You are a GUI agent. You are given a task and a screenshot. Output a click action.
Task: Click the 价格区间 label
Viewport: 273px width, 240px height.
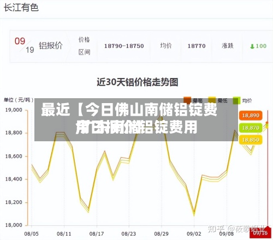(x=84, y=46)
